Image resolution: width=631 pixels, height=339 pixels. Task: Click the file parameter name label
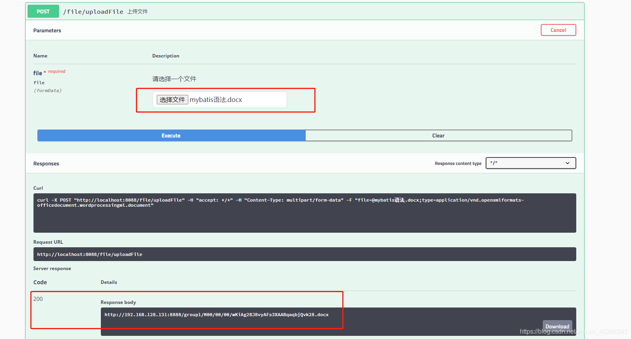(38, 73)
